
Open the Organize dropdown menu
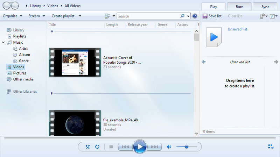[12, 16]
